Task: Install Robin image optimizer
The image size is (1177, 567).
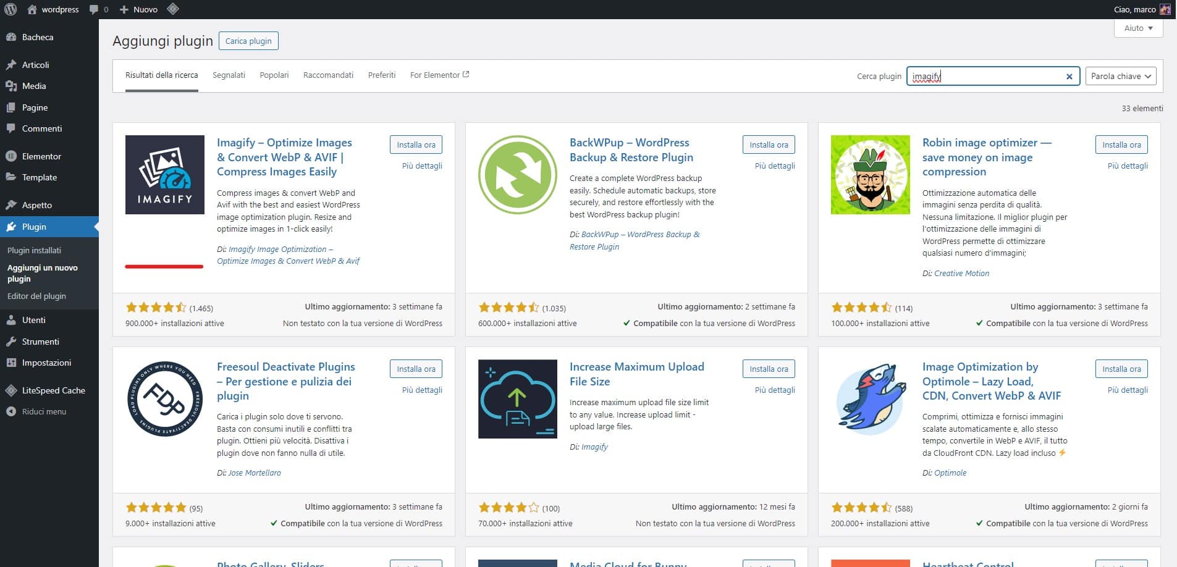Action: (1121, 145)
